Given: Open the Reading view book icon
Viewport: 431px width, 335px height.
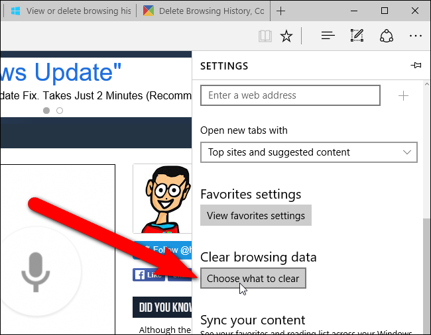Looking at the screenshot, I should coord(265,36).
